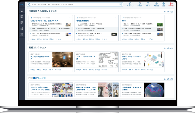Click the pin icon on 導電性繊維開発 card
The width and height of the screenshot is (195, 113).
click(77, 18)
